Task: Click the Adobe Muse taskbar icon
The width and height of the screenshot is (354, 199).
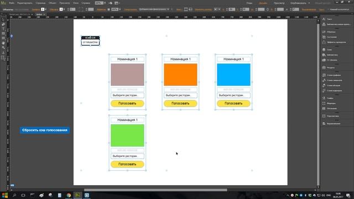Action: click(x=77, y=195)
